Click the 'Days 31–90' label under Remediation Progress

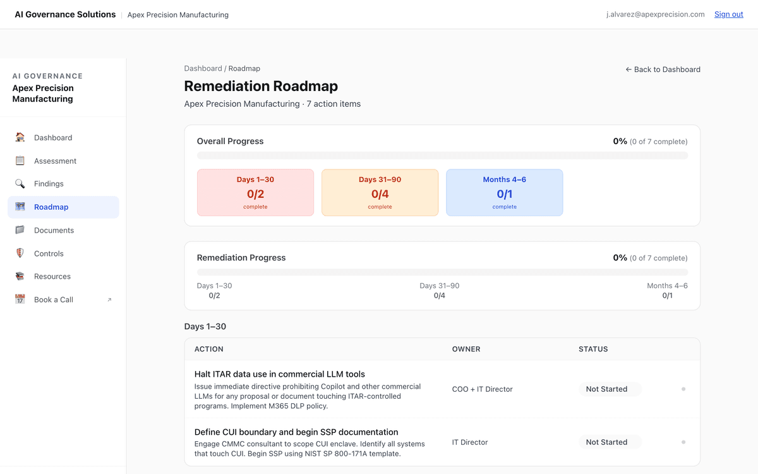(x=440, y=286)
